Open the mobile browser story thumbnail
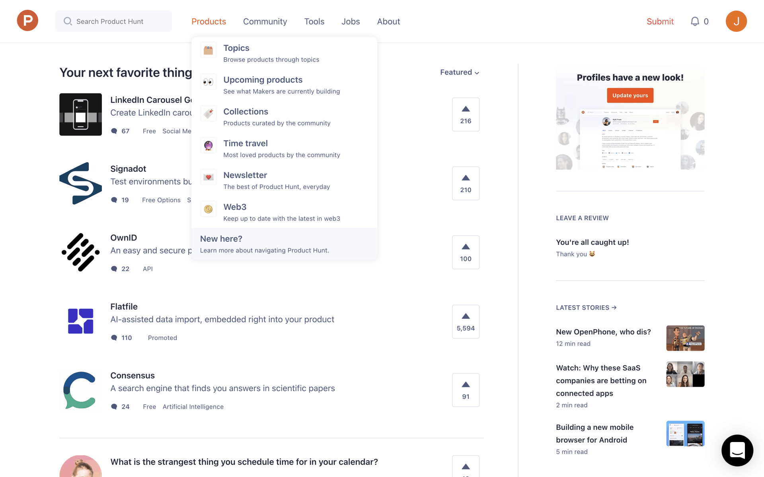This screenshot has width=764, height=477. pos(685,434)
